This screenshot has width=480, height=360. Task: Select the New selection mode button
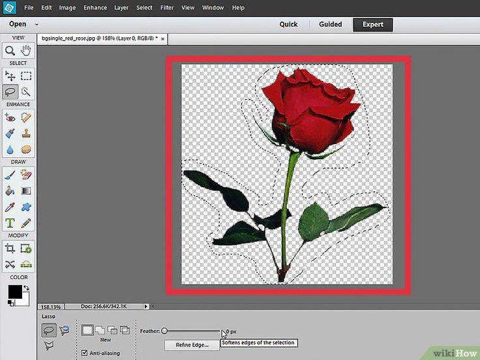tap(87, 331)
